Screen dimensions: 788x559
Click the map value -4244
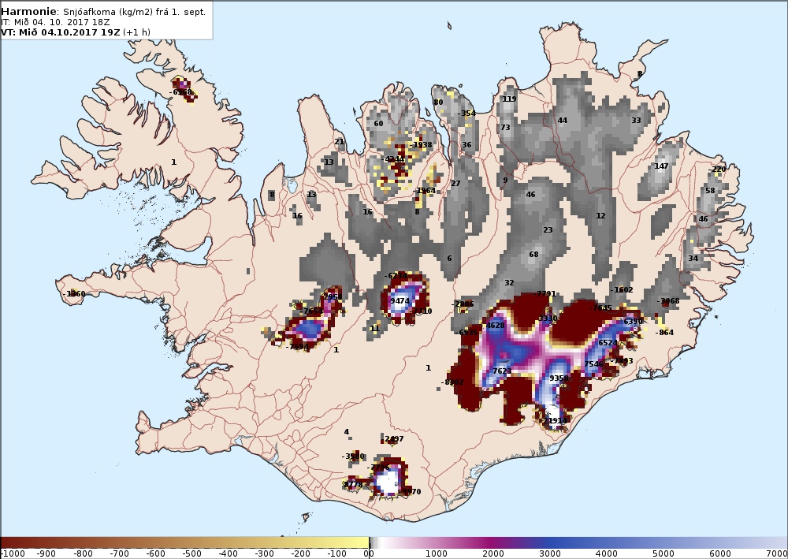tap(393, 159)
